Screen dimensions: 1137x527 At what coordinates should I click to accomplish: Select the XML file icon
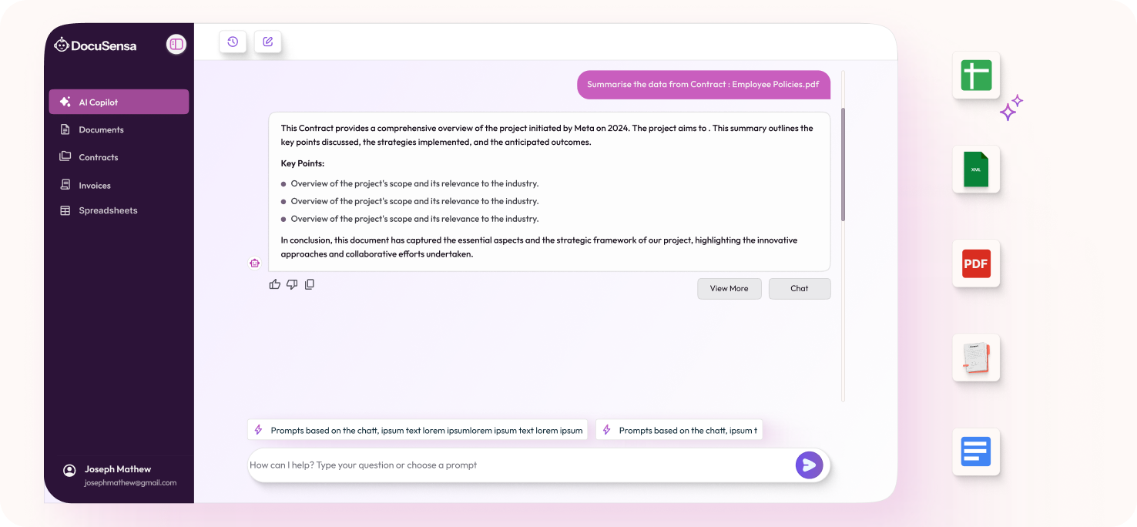tap(976, 170)
